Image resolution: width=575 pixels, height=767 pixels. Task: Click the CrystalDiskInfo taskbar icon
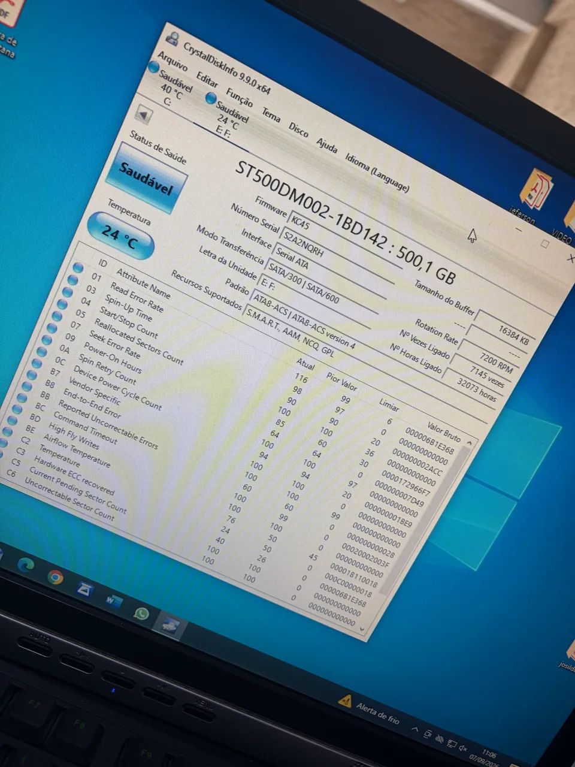pyautogui.click(x=170, y=625)
